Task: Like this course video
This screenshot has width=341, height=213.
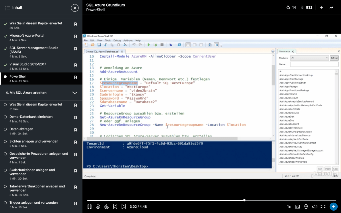Action: 288,7
